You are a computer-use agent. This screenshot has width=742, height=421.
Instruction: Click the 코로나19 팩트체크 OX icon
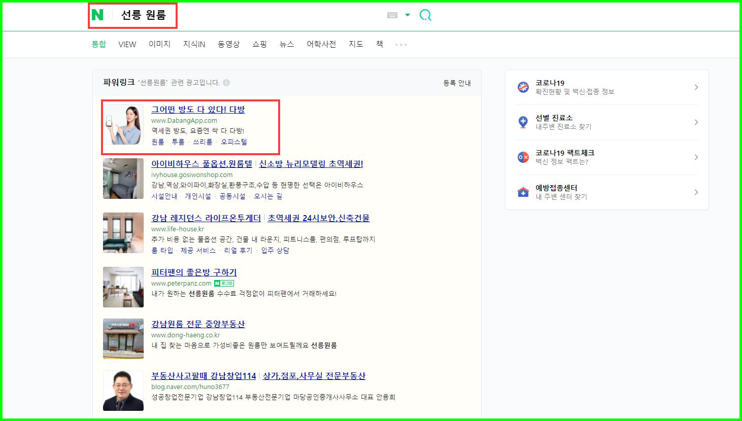(x=523, y=157)
